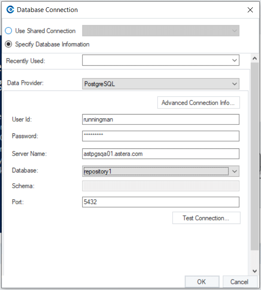Image resolution: width=261 pixels, height=290 pixels.
Task: Click into the User Id field
Action: tap(161, 119)
